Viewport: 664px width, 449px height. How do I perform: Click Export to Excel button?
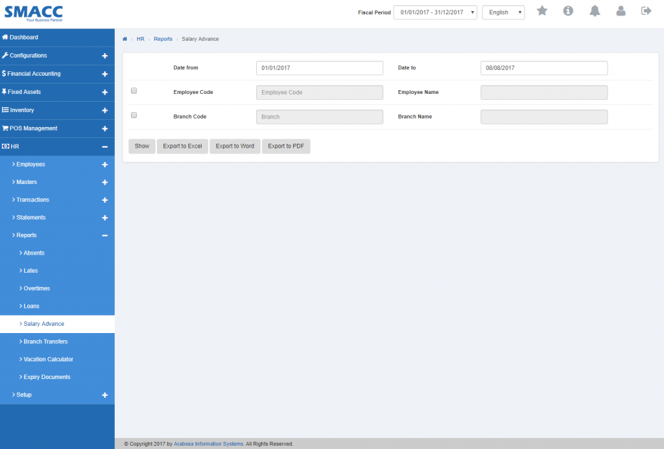pyautogui.click(x=182, y=146)
